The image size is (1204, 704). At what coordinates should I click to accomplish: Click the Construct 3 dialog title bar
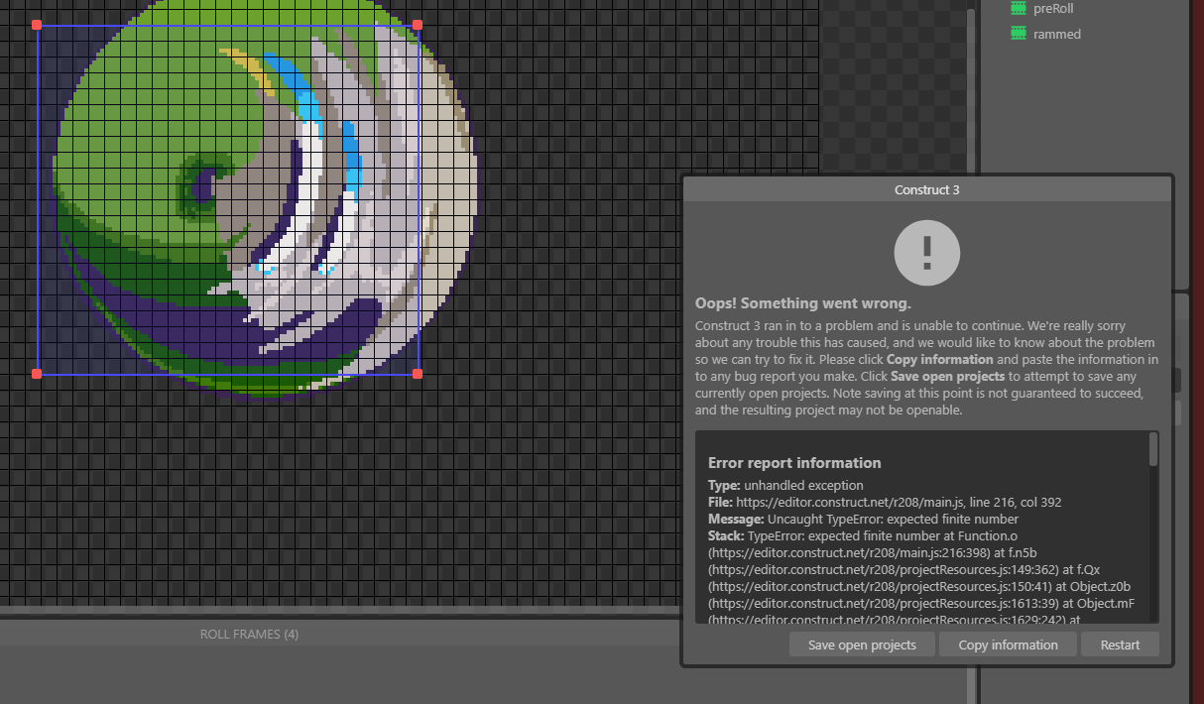926,189
